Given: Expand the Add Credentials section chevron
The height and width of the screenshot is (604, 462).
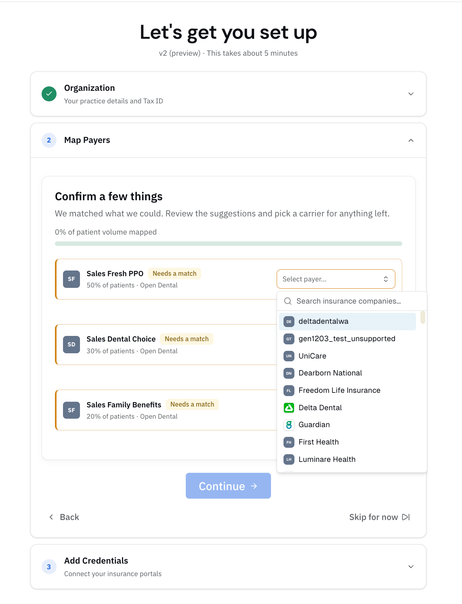Looking at the screenshot, I should (x=411, y=566).
